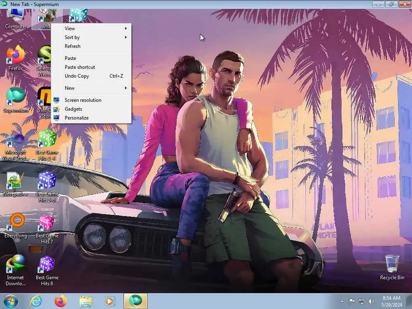
Task: Select the Firefox desktop shortcut
Action: coord(16,58)
